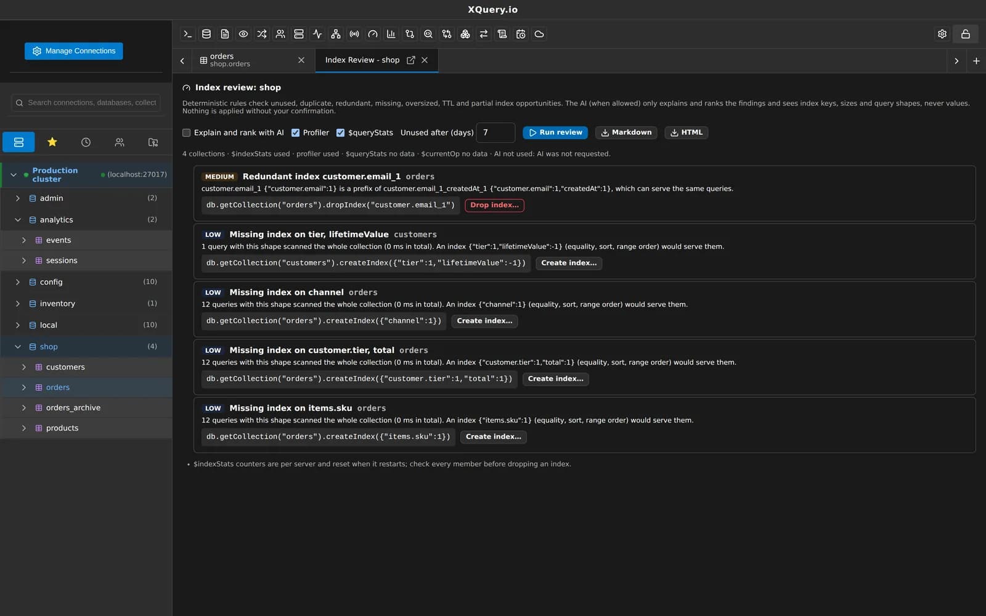Image resolution: width=986 pixels, height=616 pixels.
Task: Collapse the Production cluster connection
Action: [14, 175]
